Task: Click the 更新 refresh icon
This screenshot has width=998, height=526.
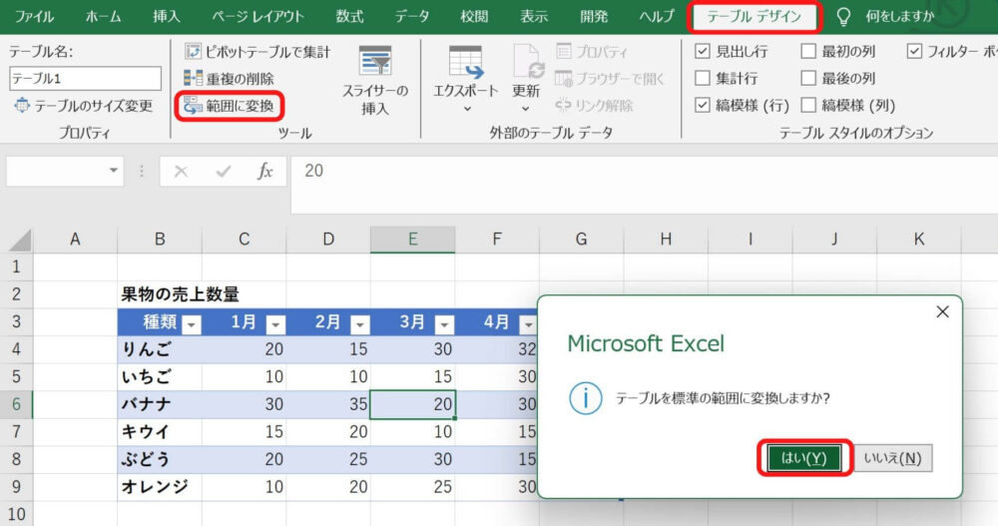Action: coord(527,63)
